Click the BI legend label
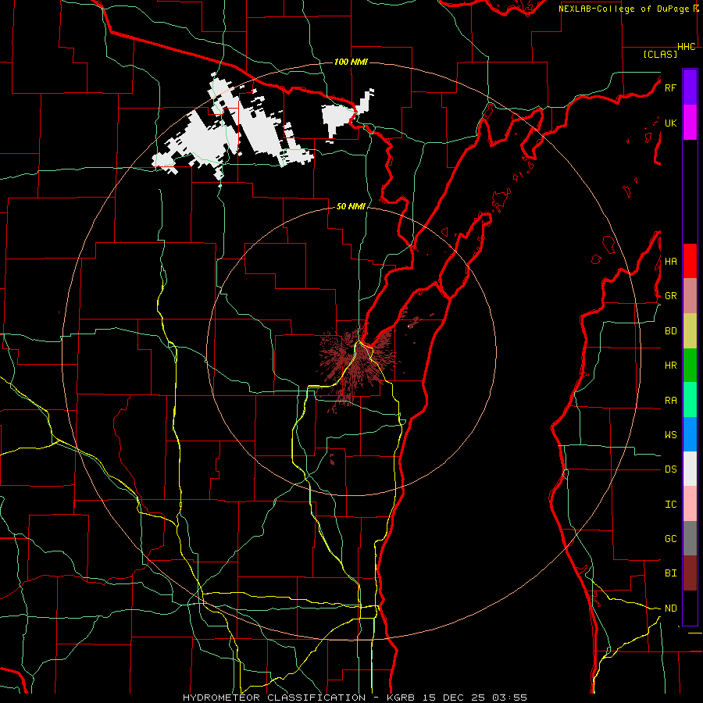The image size is (703, 703). [x=670, y=573]
